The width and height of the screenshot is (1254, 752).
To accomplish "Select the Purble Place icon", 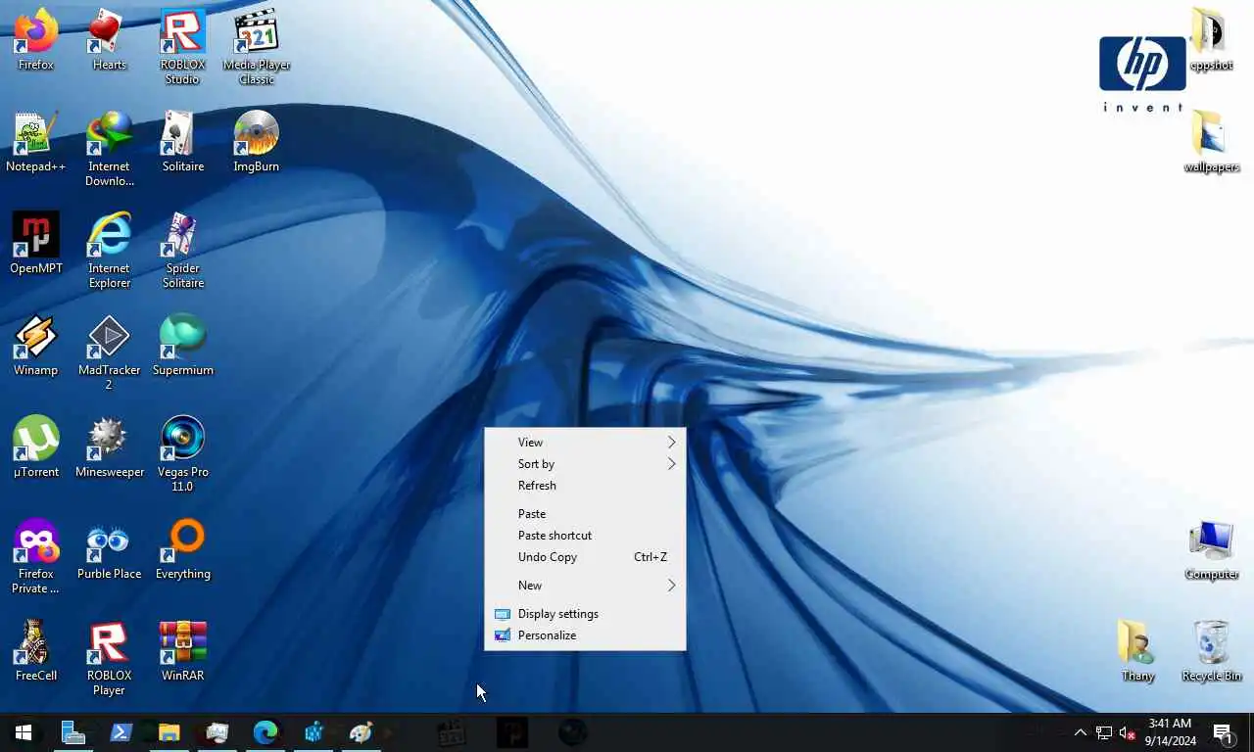I will click(109, 550).
